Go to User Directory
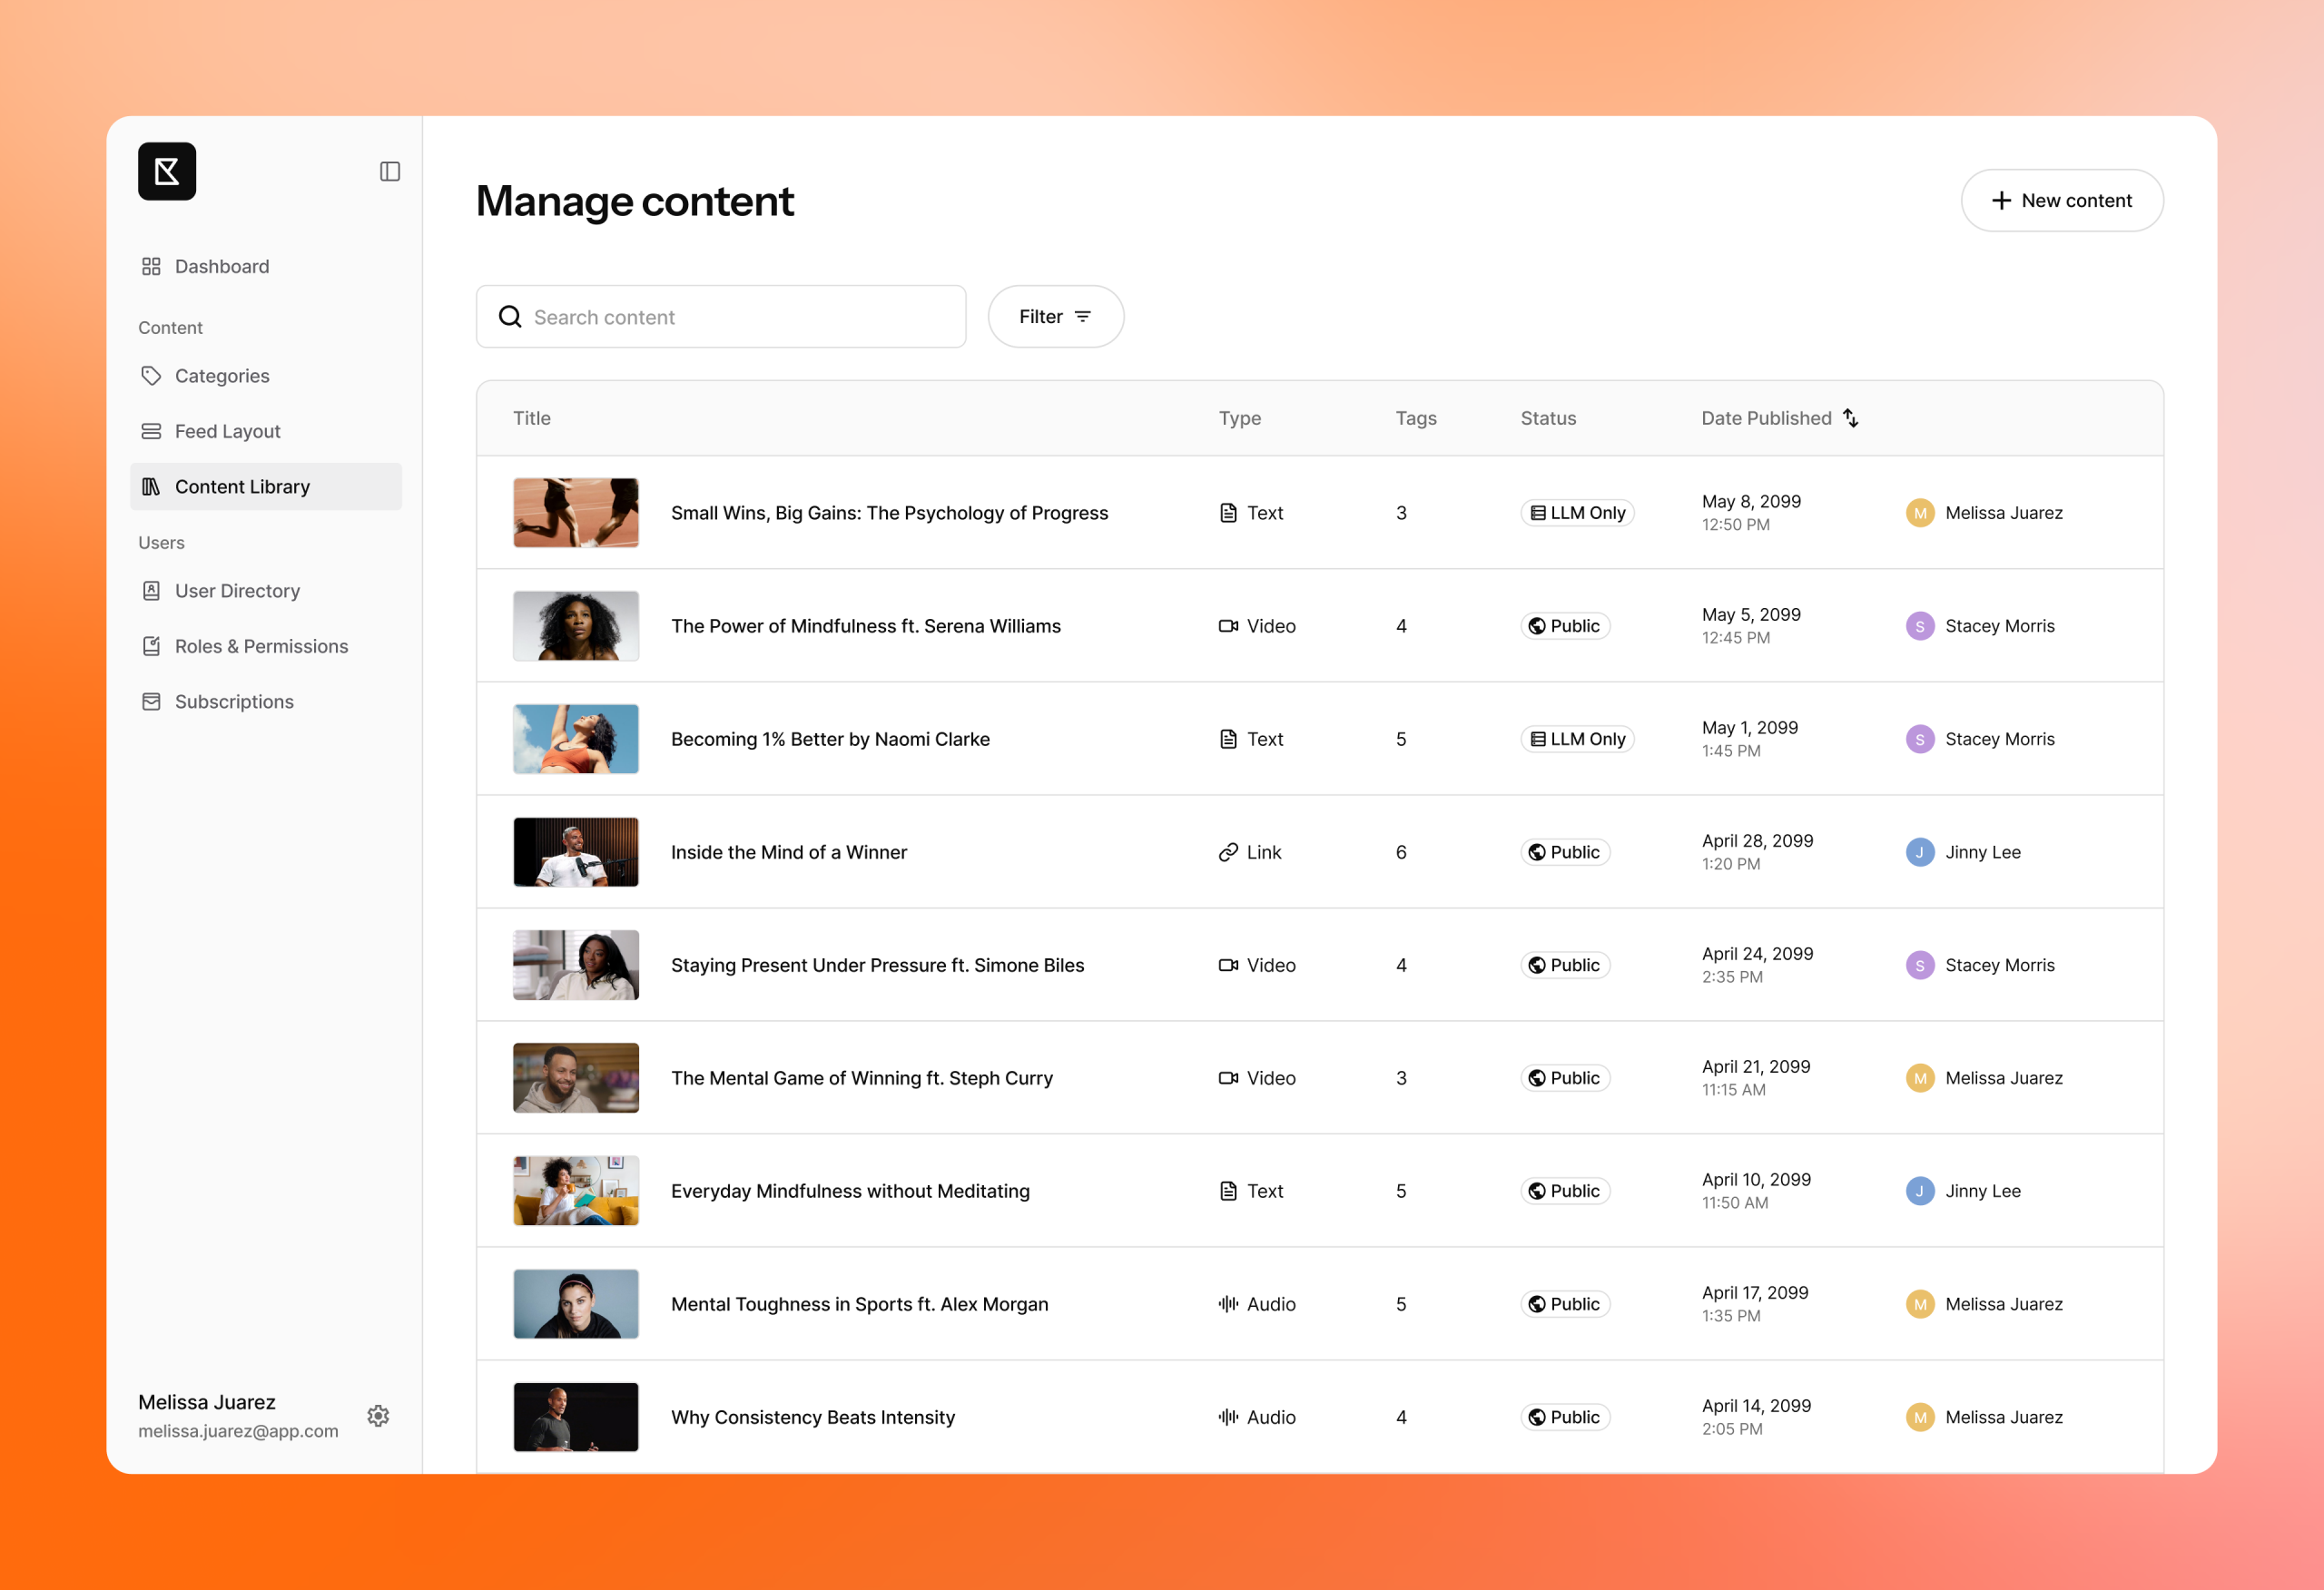Image resolution: width=2324 pixels, height=1590 pixels. point(237,591)
